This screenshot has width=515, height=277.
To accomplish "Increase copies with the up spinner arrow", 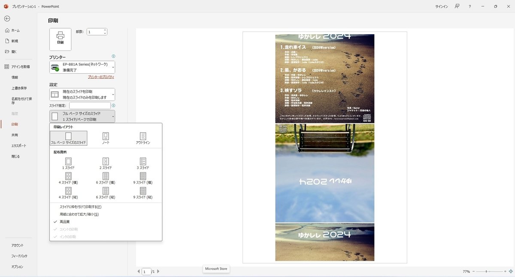I will tap(105, 30).
